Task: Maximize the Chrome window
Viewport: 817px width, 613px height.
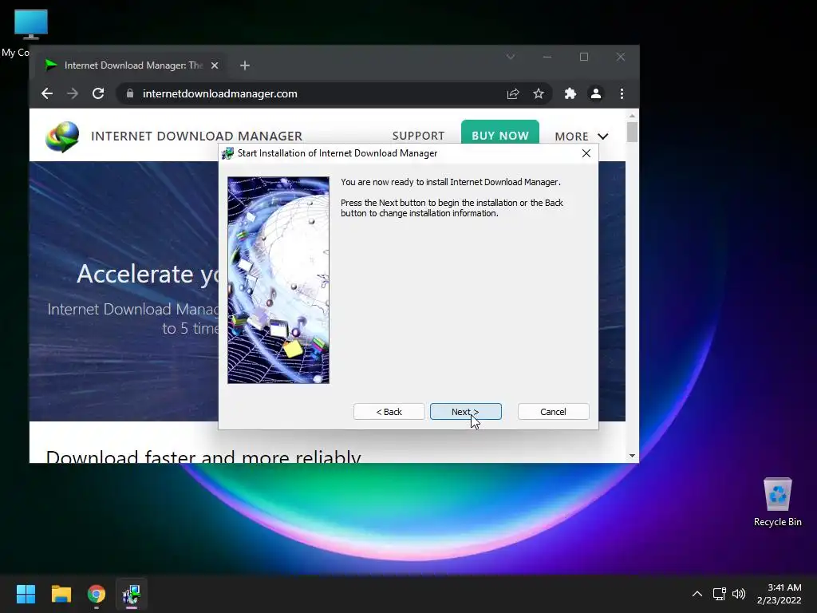Action: pyautogui.click(x=584, y=57)
